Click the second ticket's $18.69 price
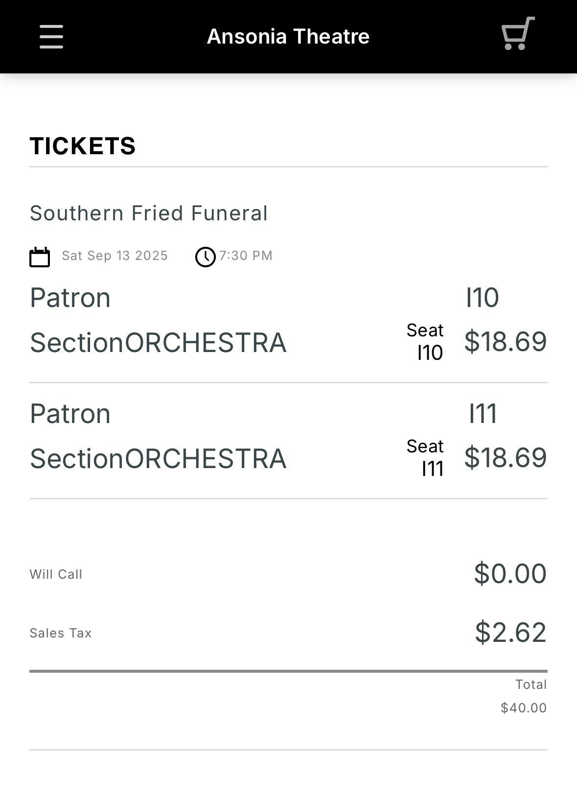 505,457
